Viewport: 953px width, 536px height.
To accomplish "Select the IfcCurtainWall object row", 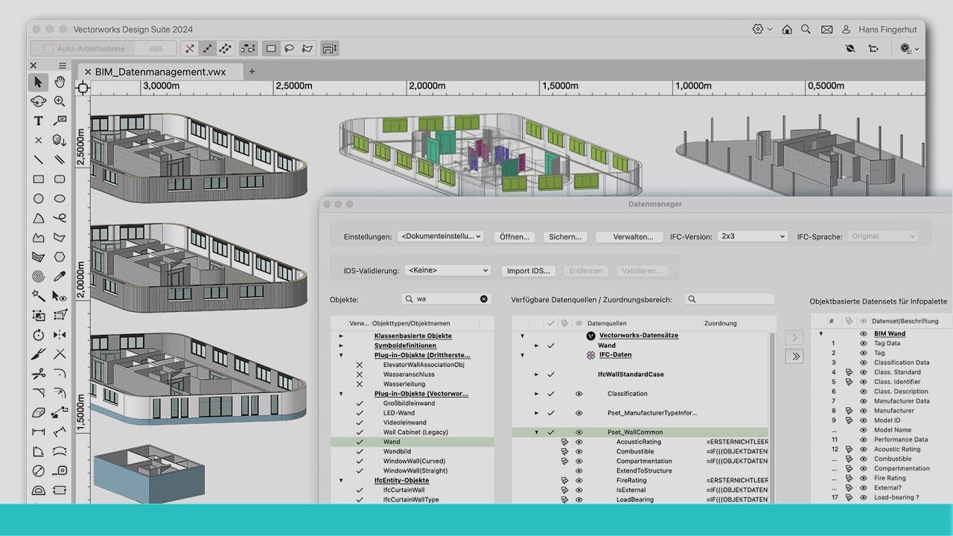I will pos(412,490).
